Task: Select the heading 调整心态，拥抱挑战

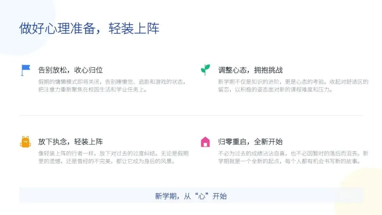Action: pyautogui.click(x=250, y=70)
